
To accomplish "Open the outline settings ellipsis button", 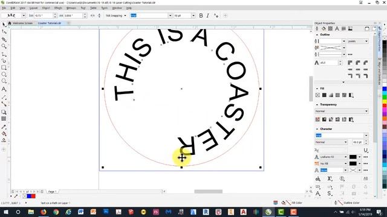I will click(x=350, y=54).
